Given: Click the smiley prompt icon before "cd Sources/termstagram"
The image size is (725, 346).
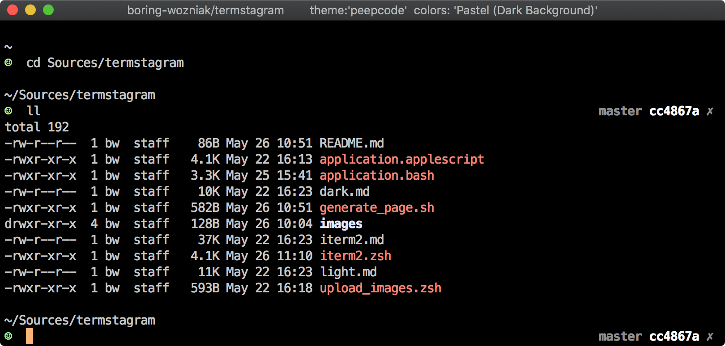Looking at the screenshot, I should [9, 63].
